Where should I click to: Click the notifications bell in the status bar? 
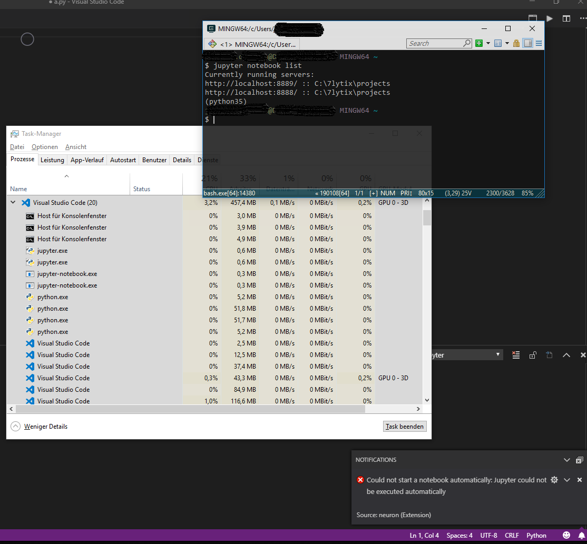pyautogui.click(x=582, y=535)
